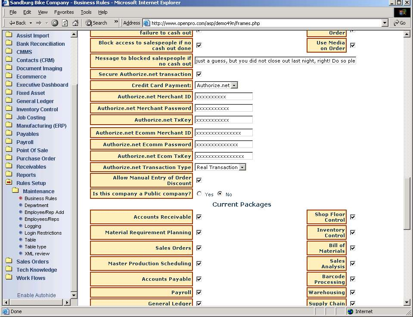The image size is (413, 317).
Task: Click the Home icon in toolbar
Action: (x=75, y=23)
